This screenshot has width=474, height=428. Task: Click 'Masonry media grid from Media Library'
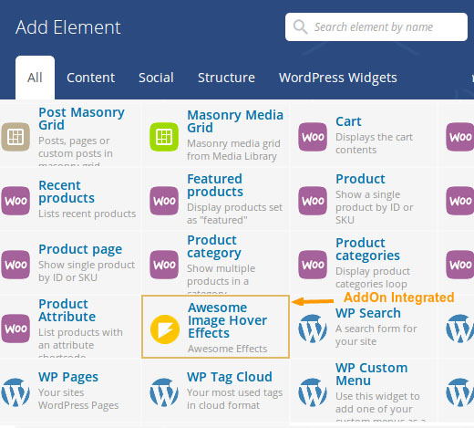point(233,150)
